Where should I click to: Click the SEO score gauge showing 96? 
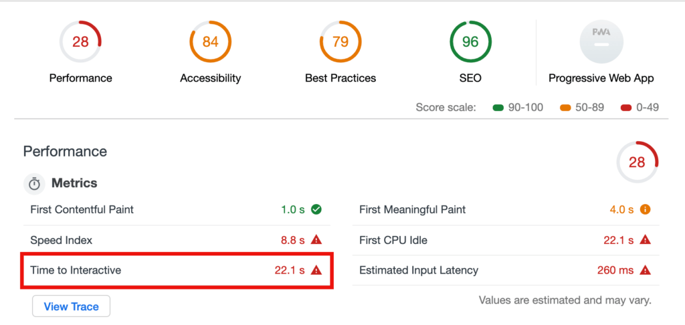pyautogui.click(x=470, y=41)
